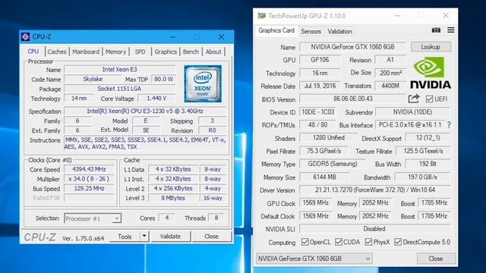This screenshot has height=273, width=486.
Task: Toggle the CUDA checkbox
Action: tap(339, 242)
